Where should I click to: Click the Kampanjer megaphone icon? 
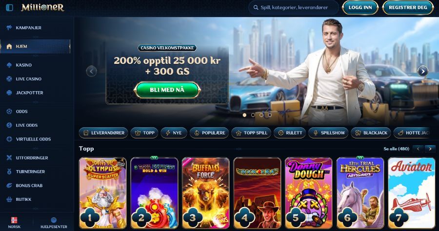click(9, 27)
